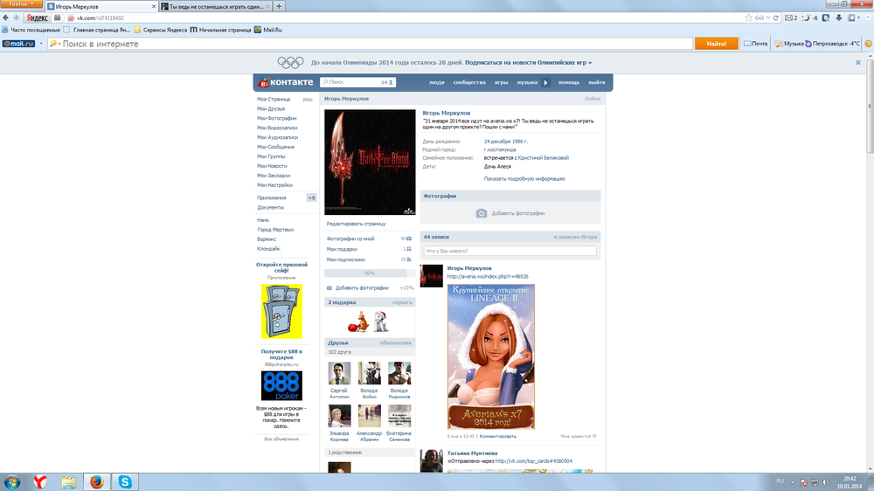The image size is (874, 491).
Task: Open 'Мои Сообщения' in the left menu
Action: 275,147
